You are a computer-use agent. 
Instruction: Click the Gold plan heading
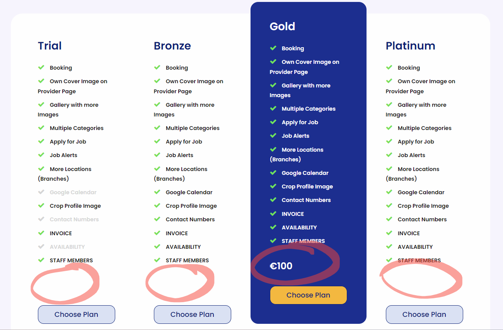(x=282, y=26)
